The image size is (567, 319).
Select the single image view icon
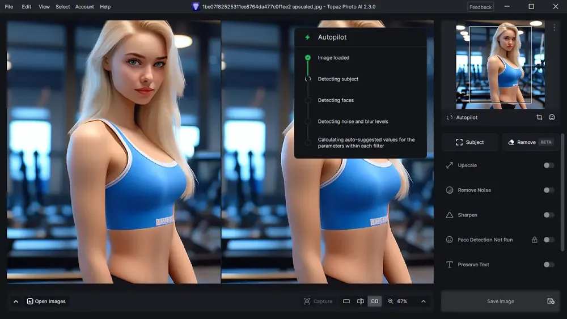[x=346, y=301]
